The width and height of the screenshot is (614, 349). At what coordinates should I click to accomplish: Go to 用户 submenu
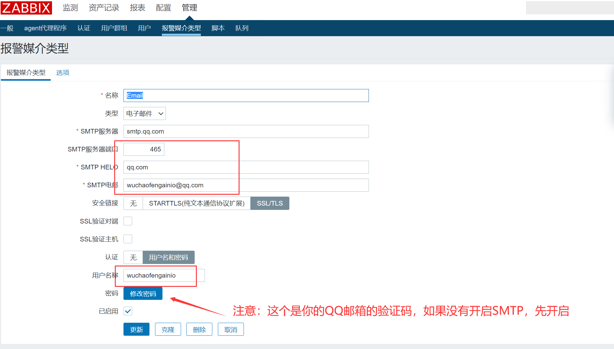(144, 28)
